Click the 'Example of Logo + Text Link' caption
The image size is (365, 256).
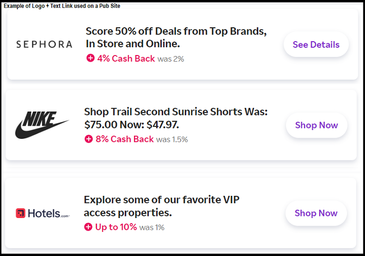[x=64, y=5]
